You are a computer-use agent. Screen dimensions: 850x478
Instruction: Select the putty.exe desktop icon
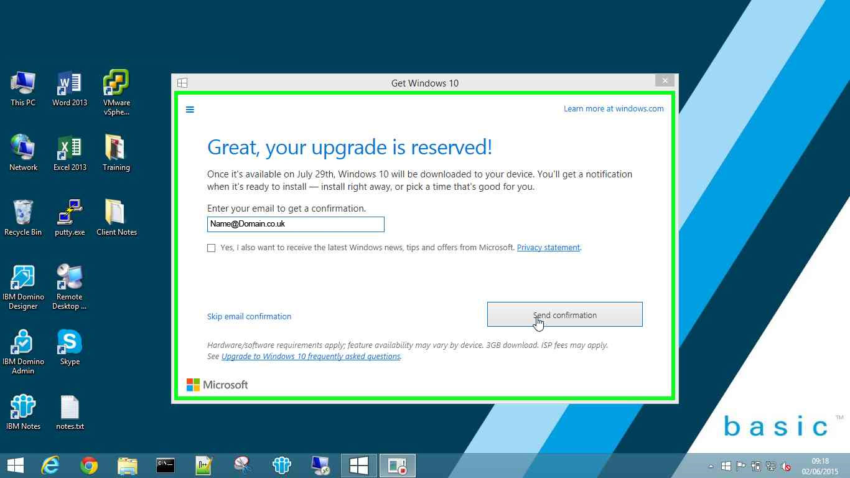[x=70, y=218]
